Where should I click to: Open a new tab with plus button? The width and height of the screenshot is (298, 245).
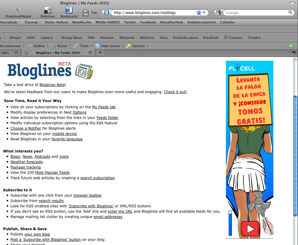point(100,53)
